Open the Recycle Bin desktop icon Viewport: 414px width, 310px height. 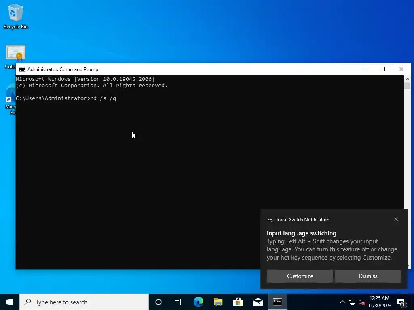coord(16,16)
